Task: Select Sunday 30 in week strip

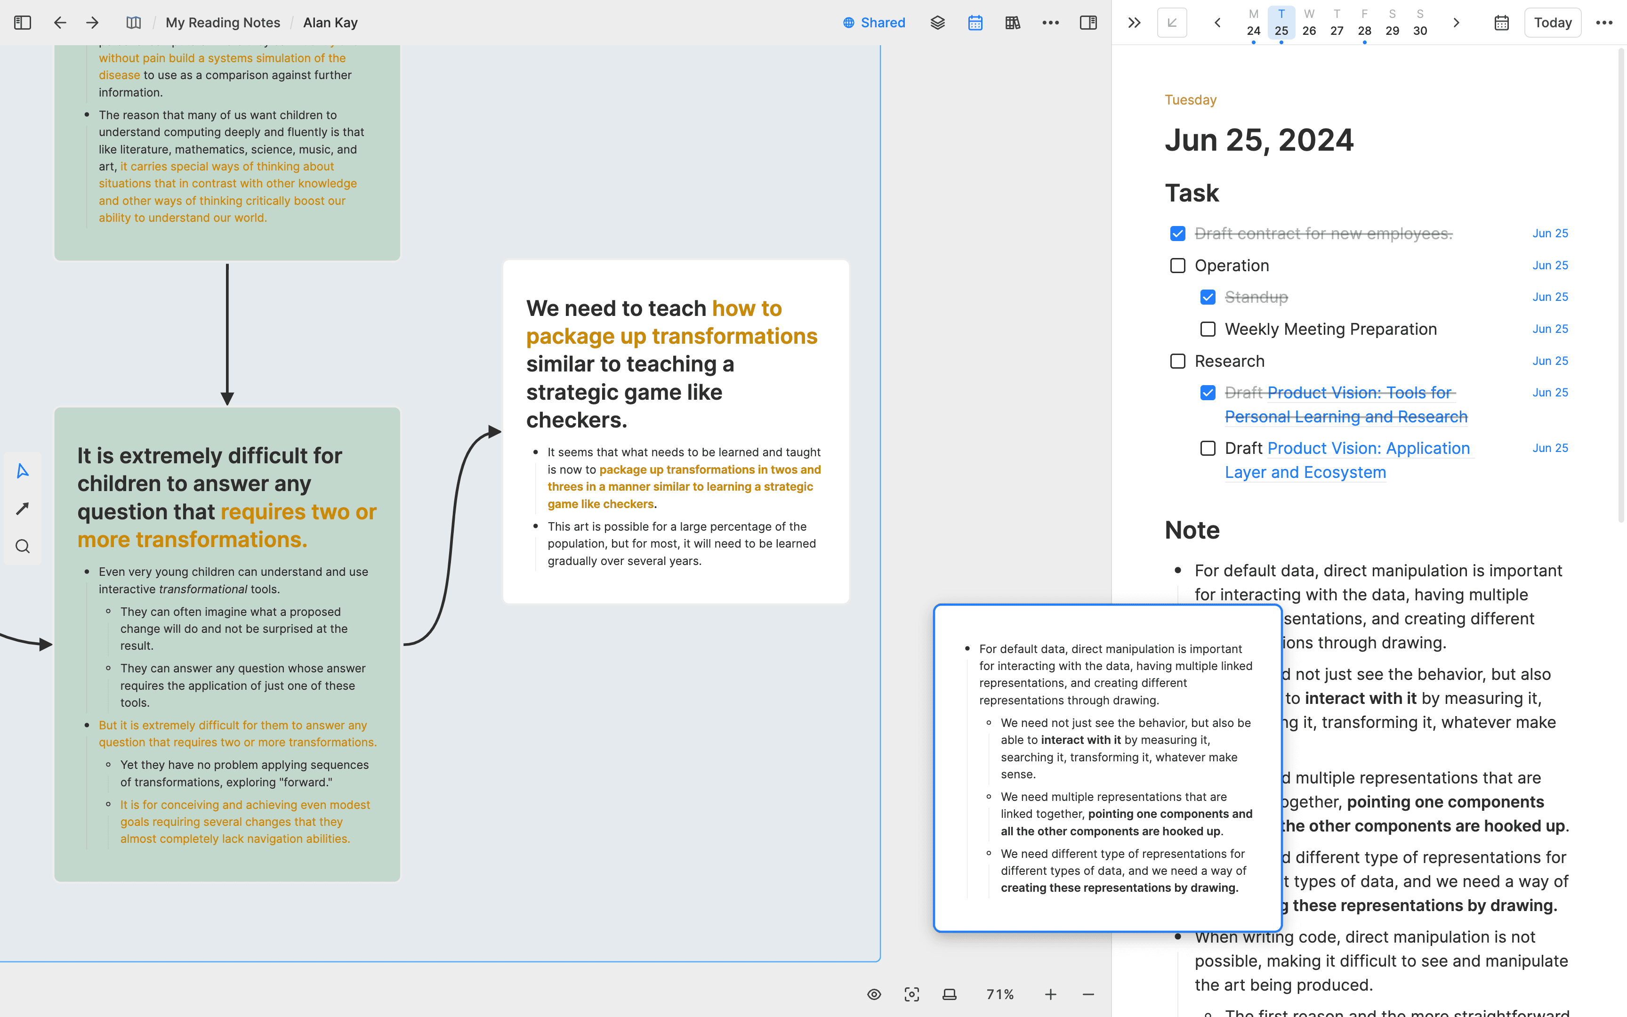Action: click(x=1420, y=24)
